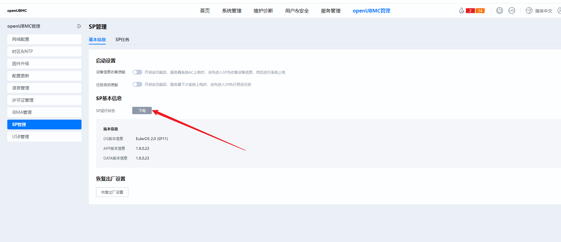This screenshot has height=242, width=561.
Task: Select the 基本信息 tab
Action: tap(97, 40)
